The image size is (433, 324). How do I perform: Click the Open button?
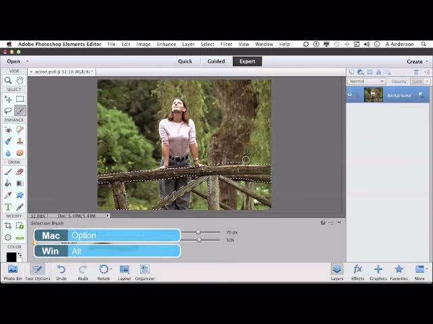point(14,61)
